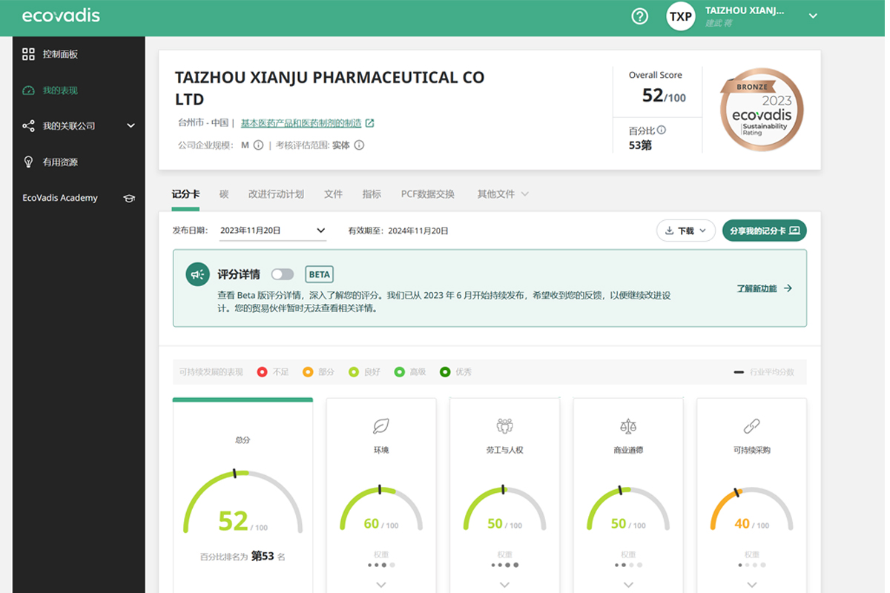Click the 环境 leaf icon
Screen dimensions: 890x593
(x=380, y=426)
